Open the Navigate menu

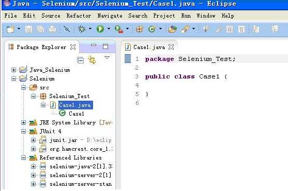110,16
